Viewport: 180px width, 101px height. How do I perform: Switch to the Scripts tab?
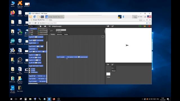pyautogui.click(x=53, y=34)
